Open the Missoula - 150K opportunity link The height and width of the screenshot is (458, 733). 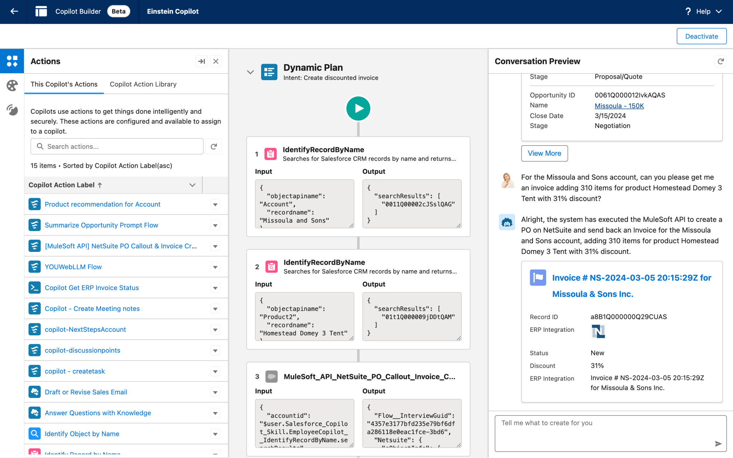[619, 106]
